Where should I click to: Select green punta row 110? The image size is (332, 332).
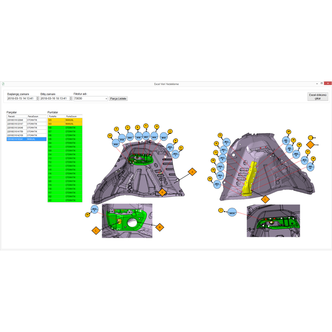coord(65,147)
